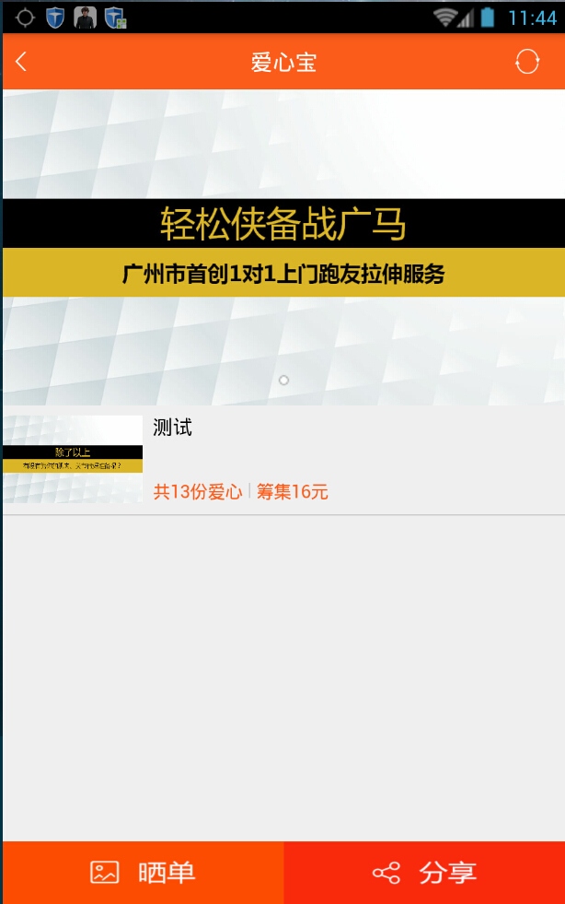Tap the 爱心宝 page title

click(284, 63)
